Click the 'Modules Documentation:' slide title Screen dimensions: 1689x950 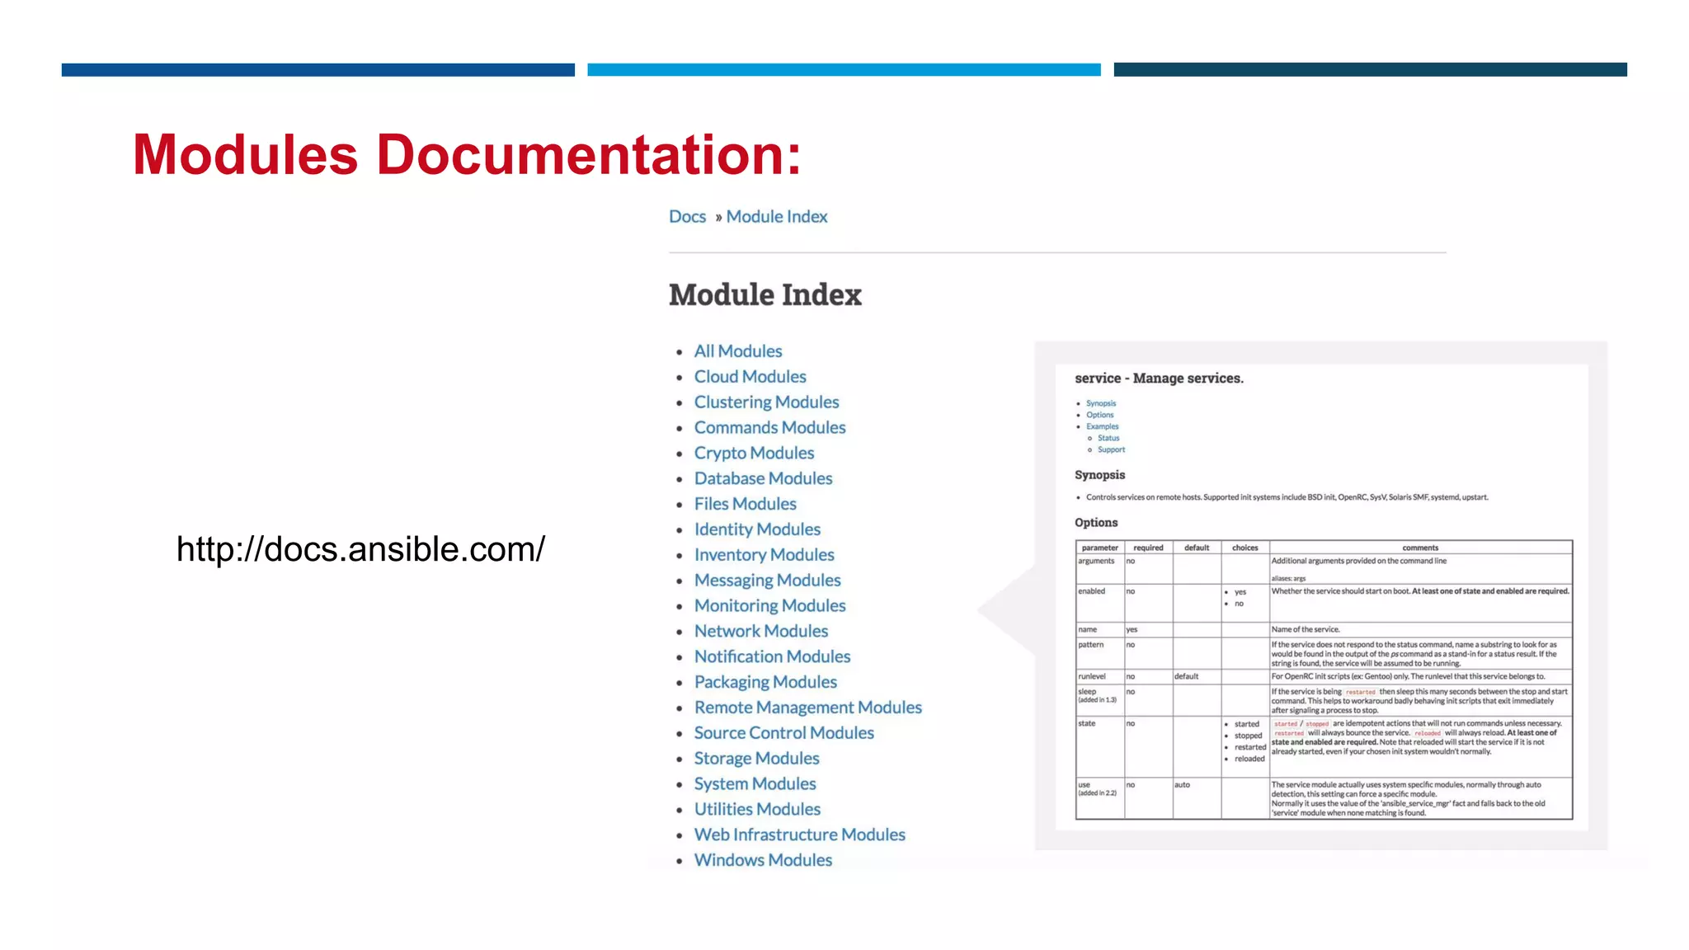click(467, 154)
